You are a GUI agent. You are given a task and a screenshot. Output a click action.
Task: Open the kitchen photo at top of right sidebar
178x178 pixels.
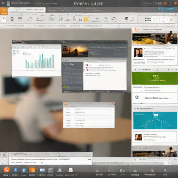pyautogui.click(x=155, y=39)
